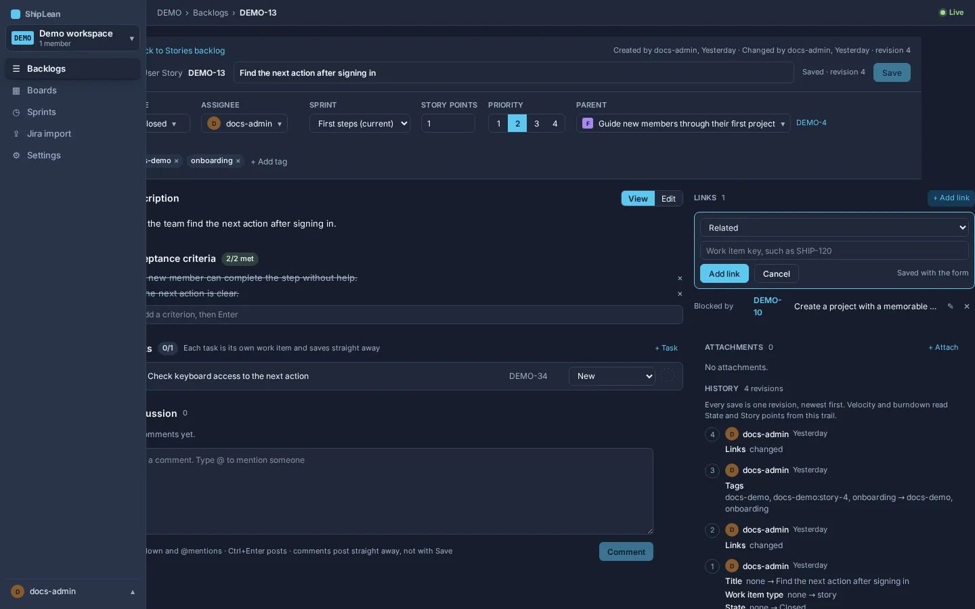Open the Assignee docs-admin dropdown
Image resolution: width=975 pixels, height=609 pixels.
coord(244,123)
